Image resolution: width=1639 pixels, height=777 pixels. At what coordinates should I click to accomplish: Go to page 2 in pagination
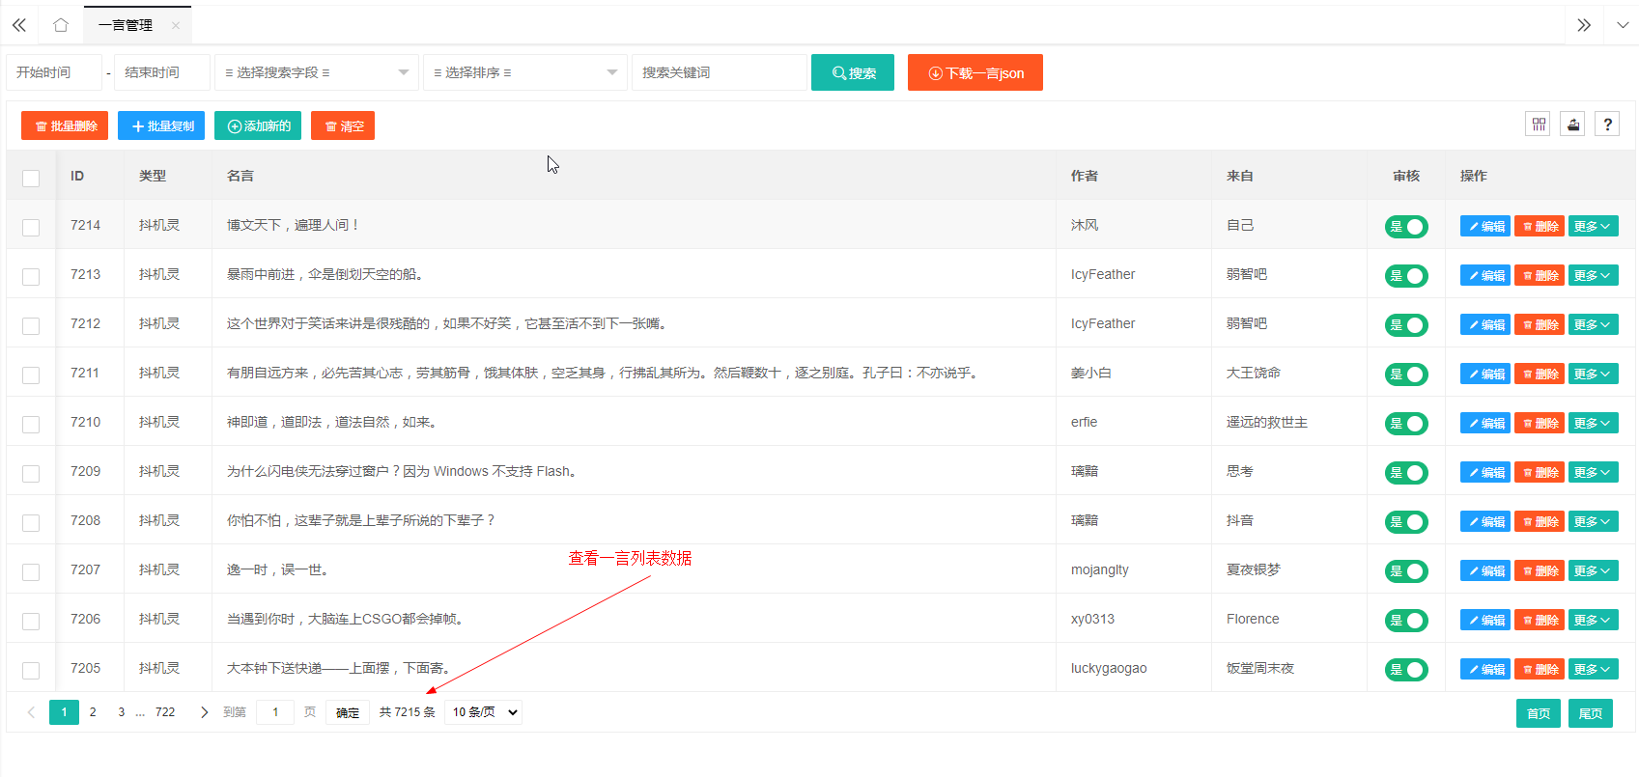coord(93,712)
